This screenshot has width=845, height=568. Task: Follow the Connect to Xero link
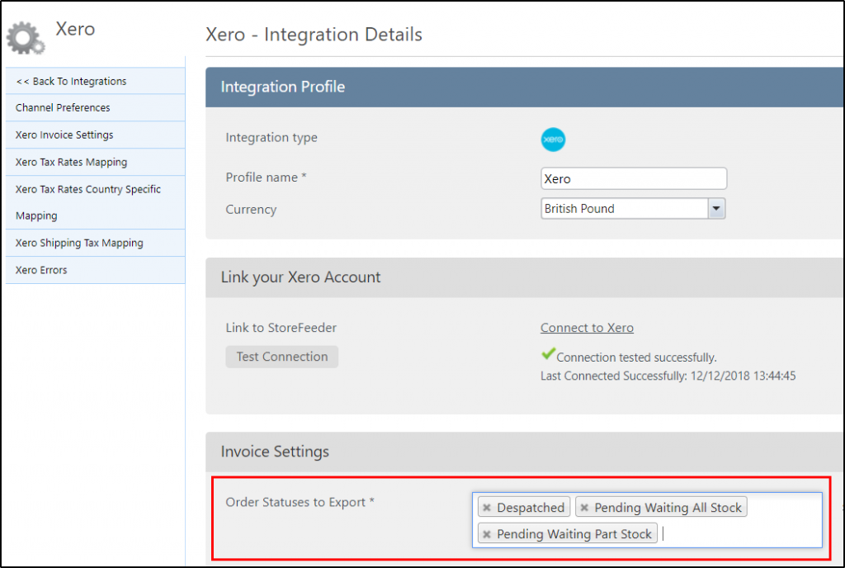[587, 328]
